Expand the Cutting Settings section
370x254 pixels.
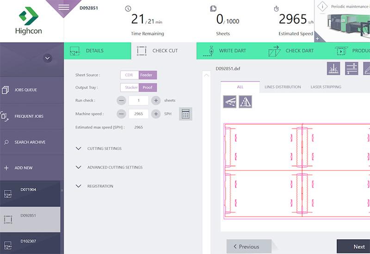[104, 149]
